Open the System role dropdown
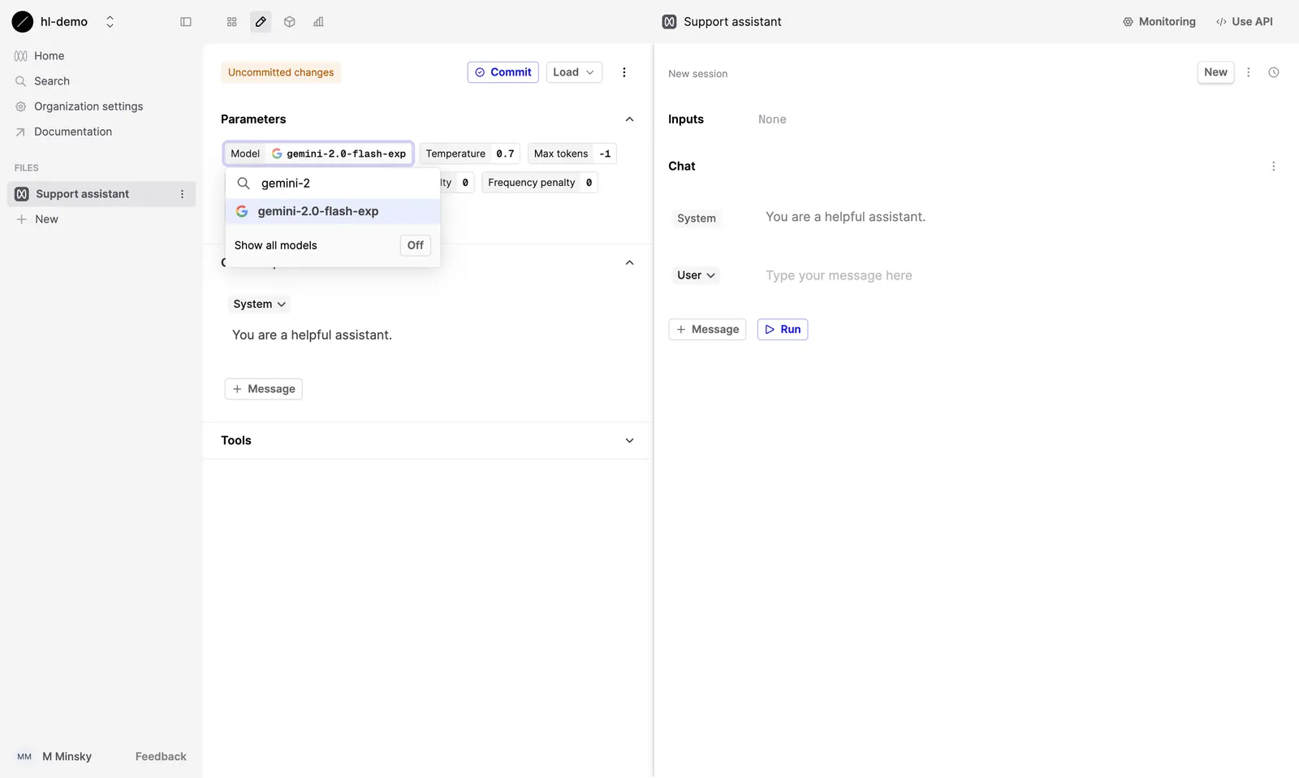1299x778 pixels. pos(259,305)
